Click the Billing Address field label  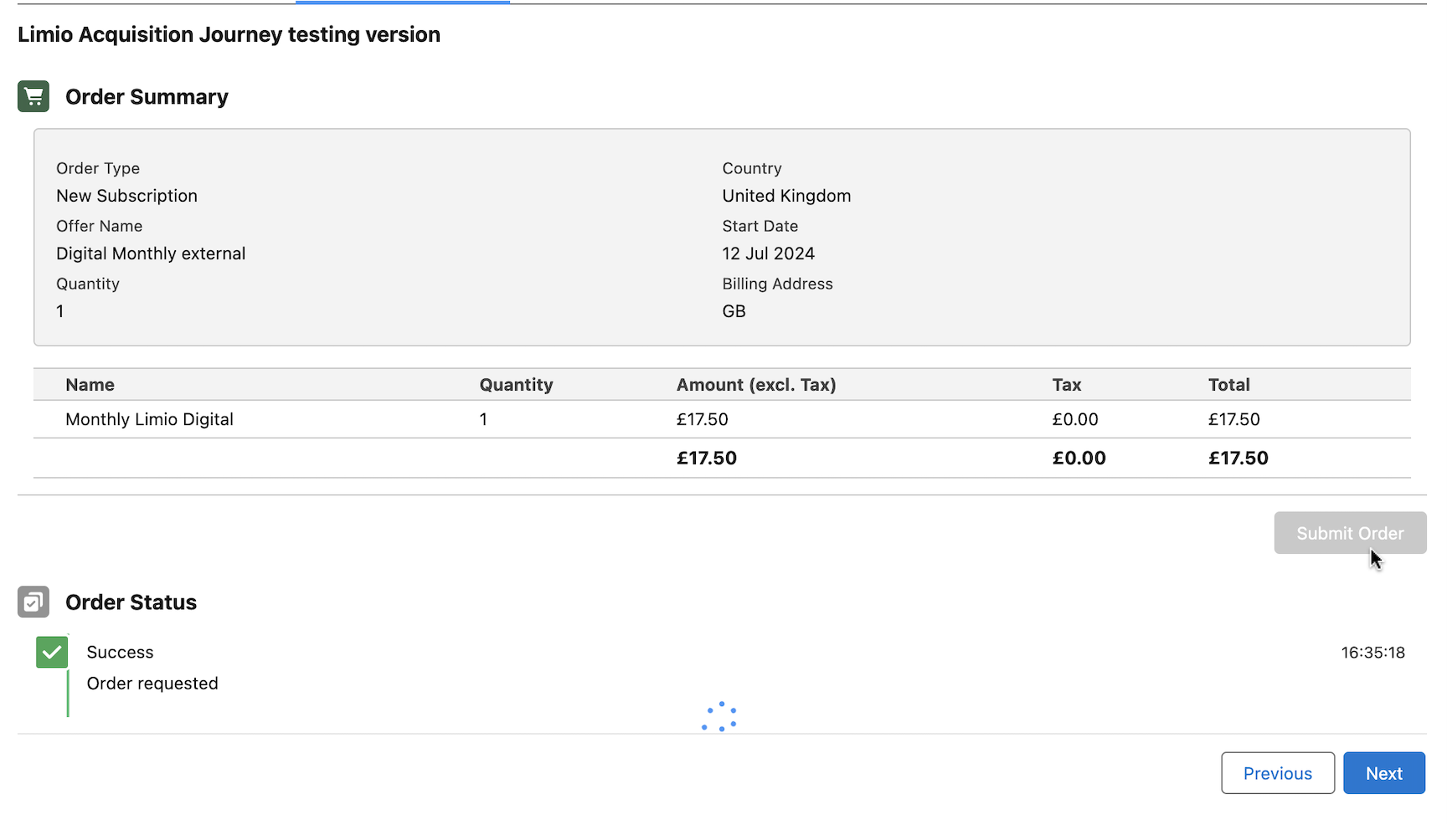777,284
